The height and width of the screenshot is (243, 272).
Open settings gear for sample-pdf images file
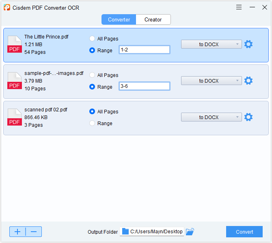[248, 81]
